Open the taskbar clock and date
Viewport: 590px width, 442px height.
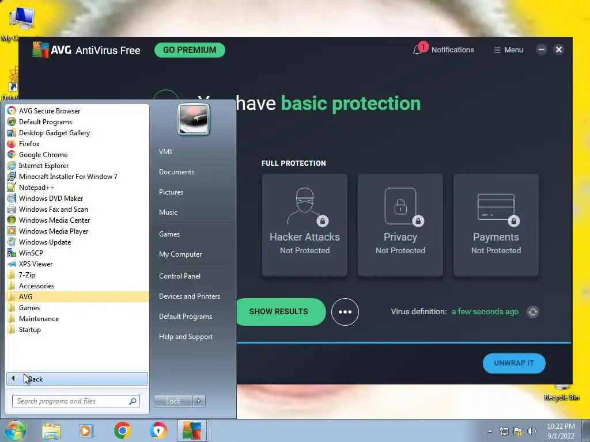tap(561, 431)
